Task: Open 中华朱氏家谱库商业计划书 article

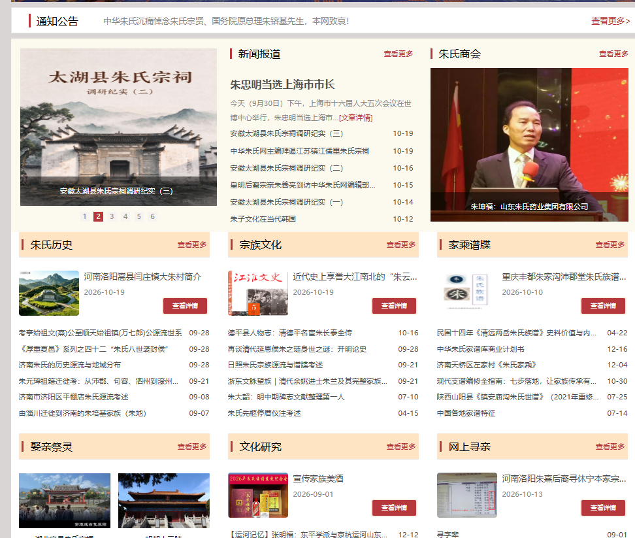Action: [x=480, y=349]
